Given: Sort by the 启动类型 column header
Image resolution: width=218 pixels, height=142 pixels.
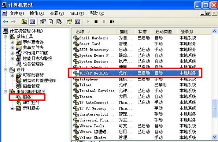Looking at the screenshot, I should [165, 32].
